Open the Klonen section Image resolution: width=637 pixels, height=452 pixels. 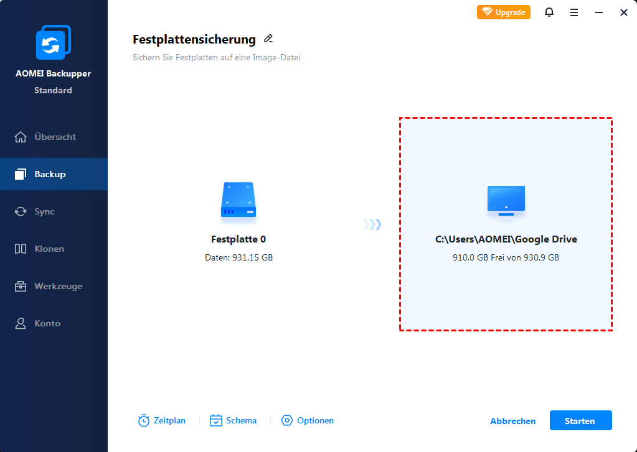(x=54, y=249)
